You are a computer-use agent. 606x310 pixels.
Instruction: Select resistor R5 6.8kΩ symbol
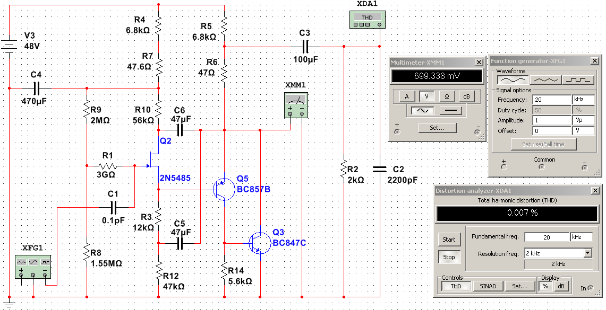[224, 25]
